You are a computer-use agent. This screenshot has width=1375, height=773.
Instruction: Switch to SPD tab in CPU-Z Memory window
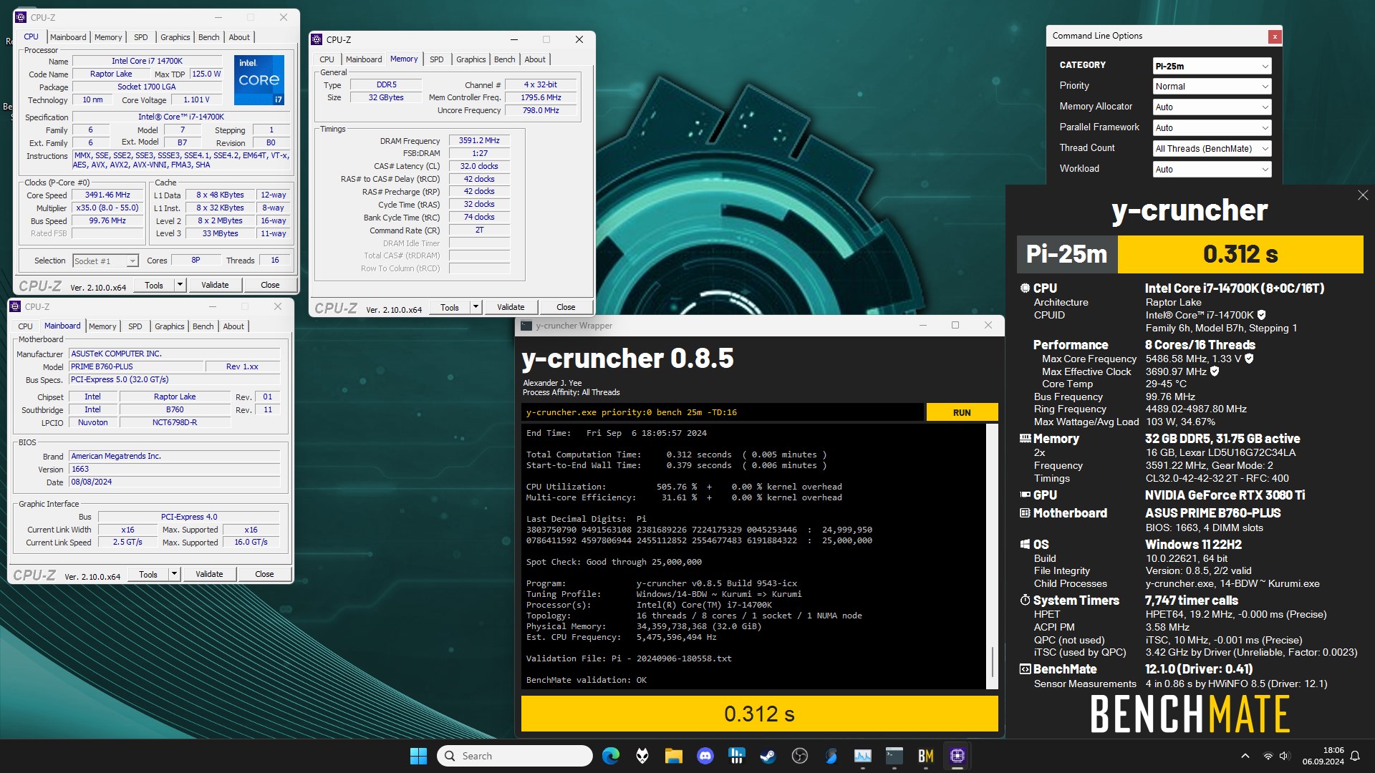(x=437, y=59)
